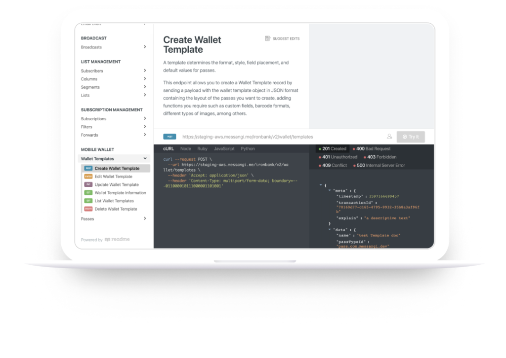Open the Create Wallet Template POST entry
Viewport: 506px width, 358px height.
117,169
